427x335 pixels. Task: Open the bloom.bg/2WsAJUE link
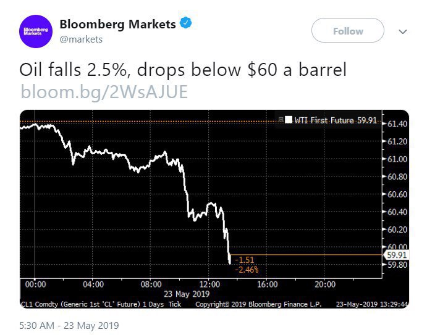pyautogui.click(x=104, y=92)
